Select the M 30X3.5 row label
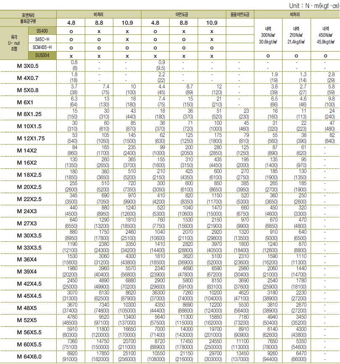Screen dimensions: 340x364 point(29,235)
